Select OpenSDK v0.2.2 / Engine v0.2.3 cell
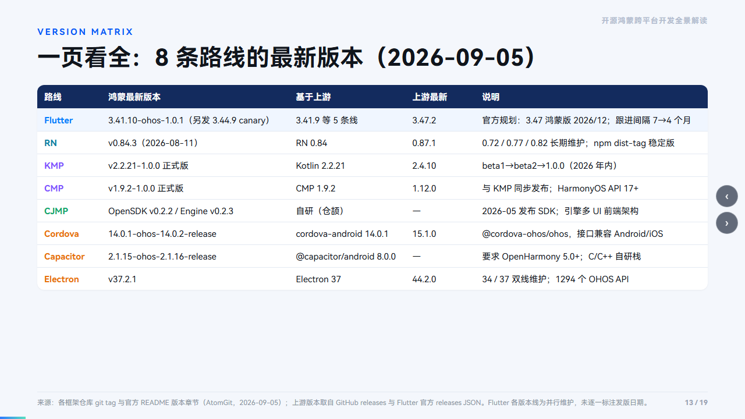The height and width of the screenshot is (419, 745). (171, 211)
